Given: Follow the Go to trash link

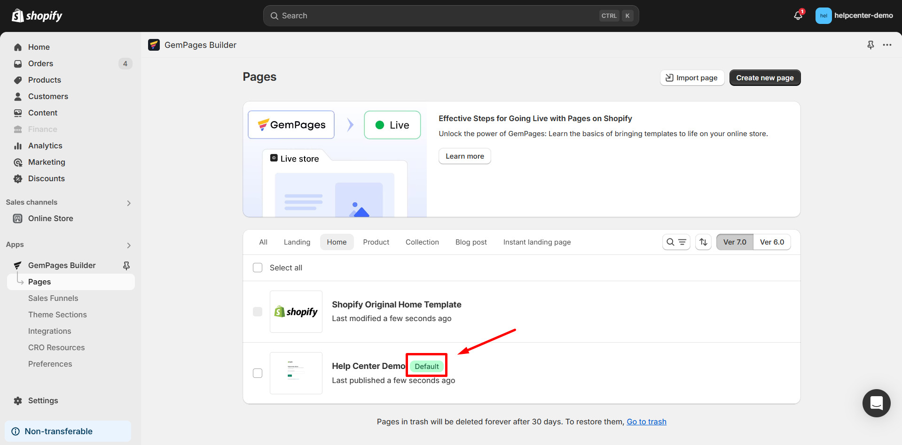Looking at the screenshot, I should coord(646,422).
